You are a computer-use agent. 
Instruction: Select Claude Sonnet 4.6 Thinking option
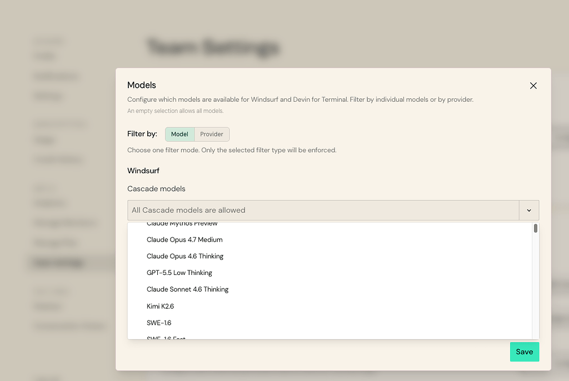point(330,289)
